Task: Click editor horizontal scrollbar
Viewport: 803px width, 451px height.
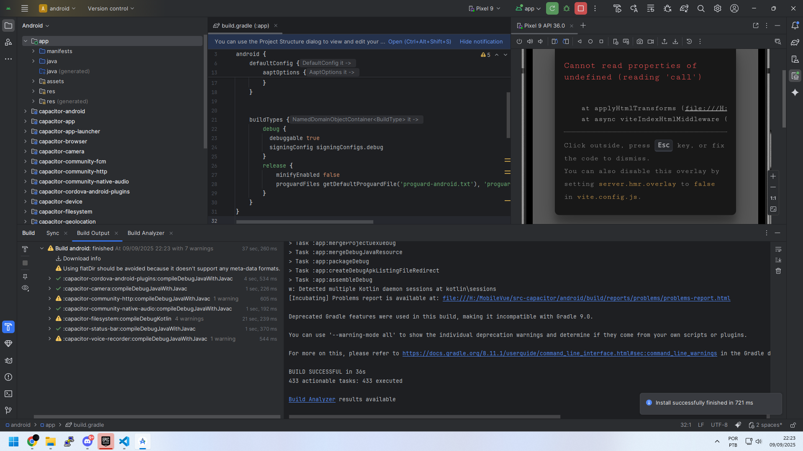Action: click(x=305, y=222)
